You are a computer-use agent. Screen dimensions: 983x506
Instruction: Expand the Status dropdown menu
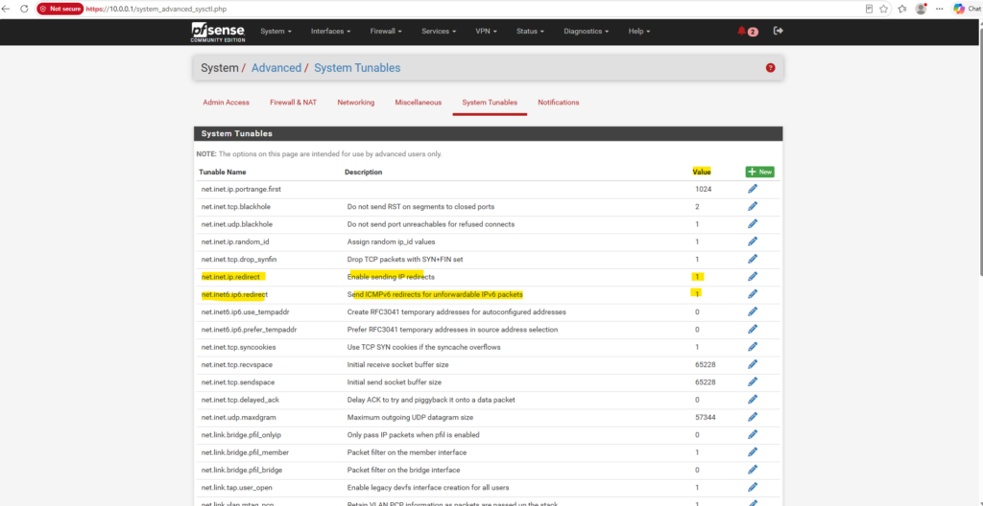[x=530, y=32]
